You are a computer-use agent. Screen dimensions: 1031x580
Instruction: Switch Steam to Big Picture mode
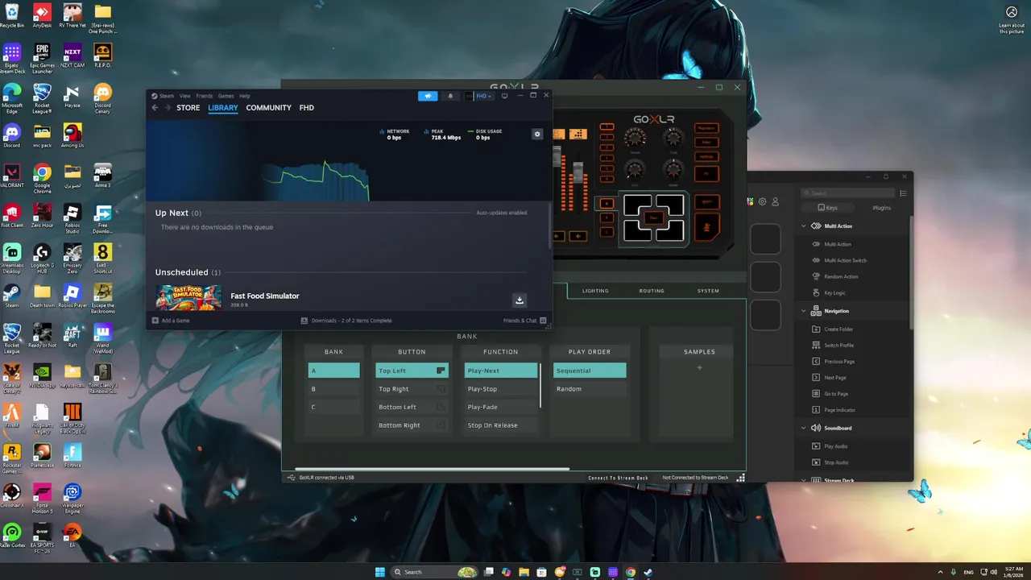pos(504,96)
